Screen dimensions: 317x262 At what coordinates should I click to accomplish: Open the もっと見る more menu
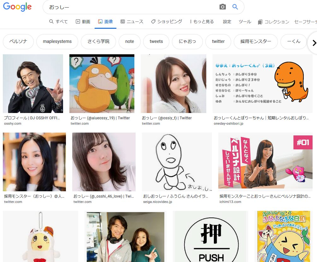pos(202,21)
